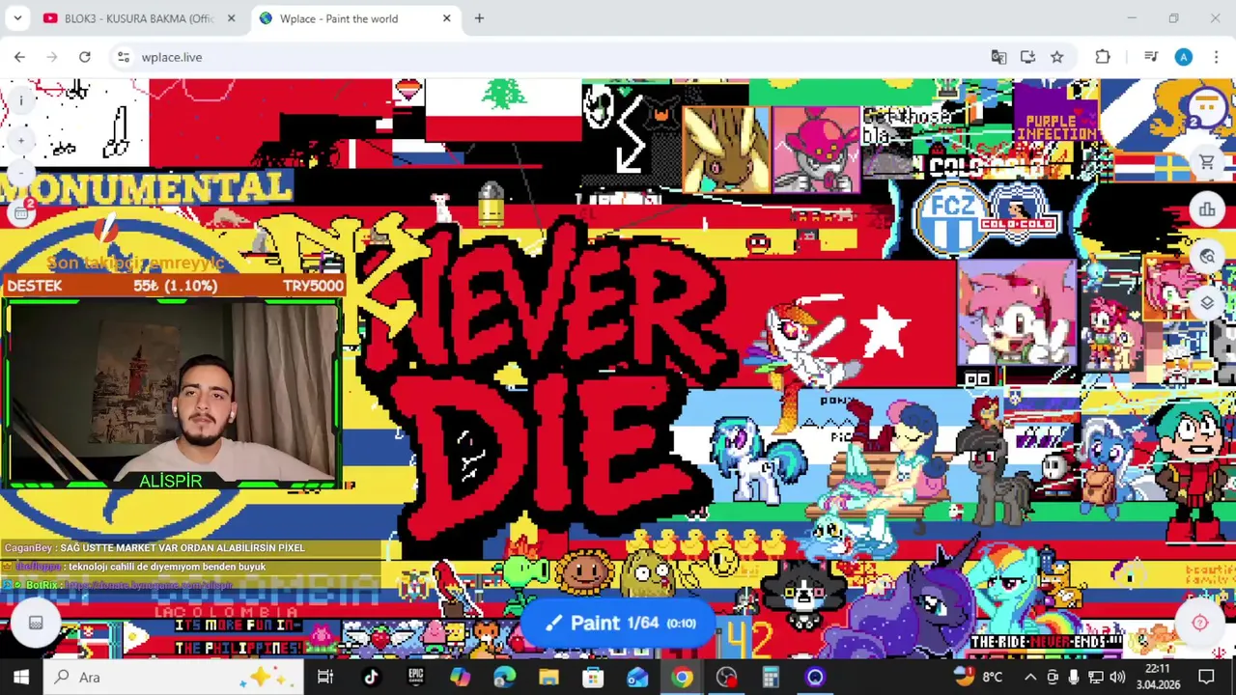Image resolution: width=1236 pixels, height=695 pixels.
Task: Open the volume control in system tray
Action: pos(1117,677)
